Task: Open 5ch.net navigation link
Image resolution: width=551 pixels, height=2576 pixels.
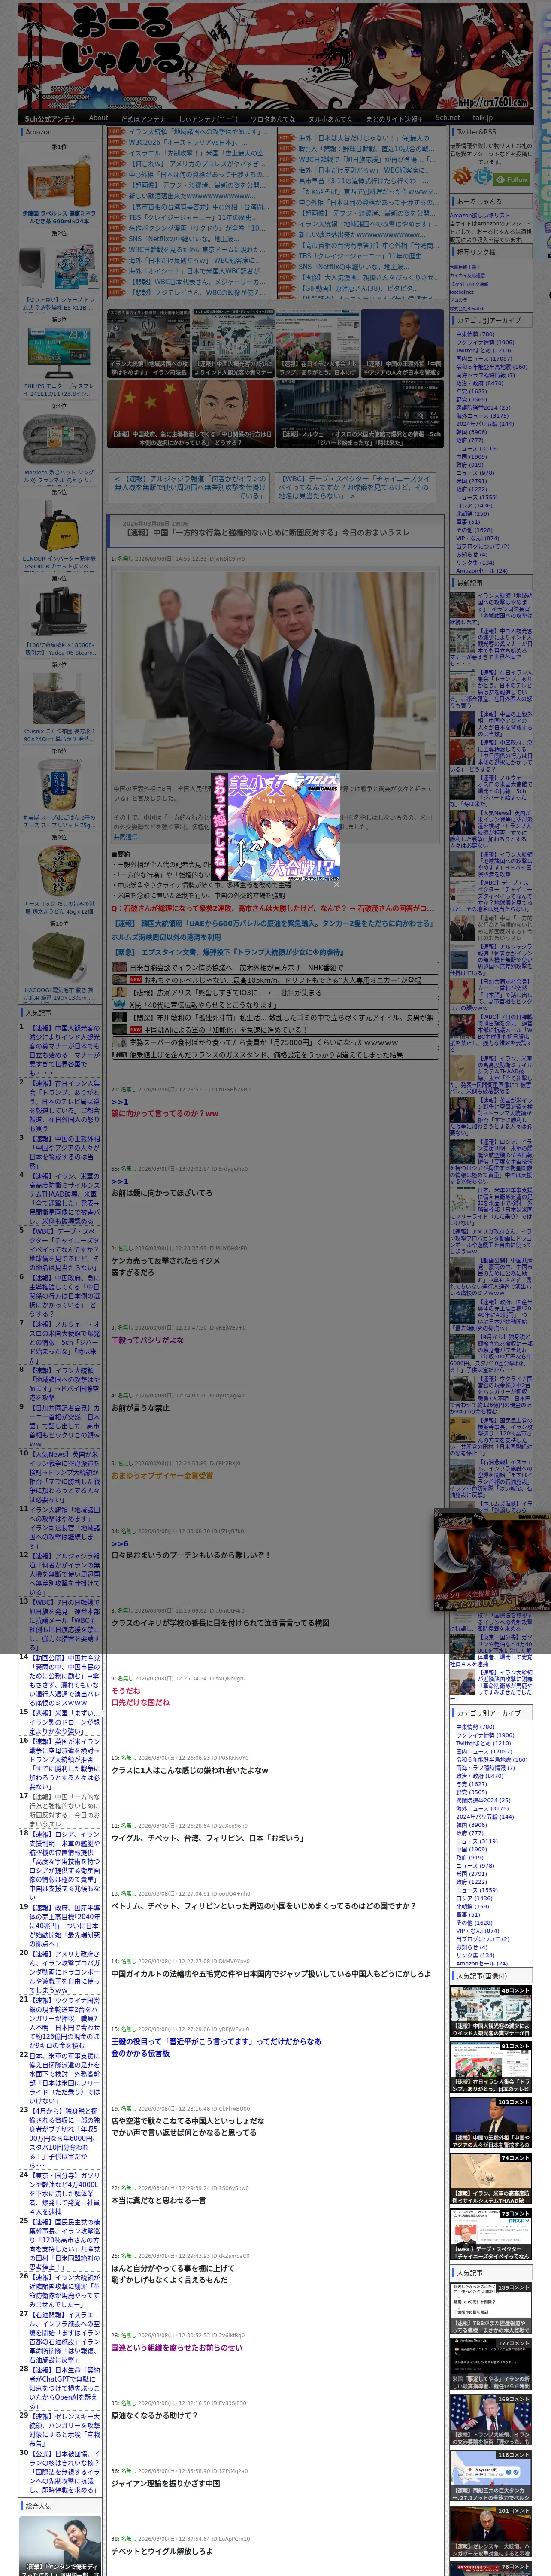Action: (x=447, y=118)
